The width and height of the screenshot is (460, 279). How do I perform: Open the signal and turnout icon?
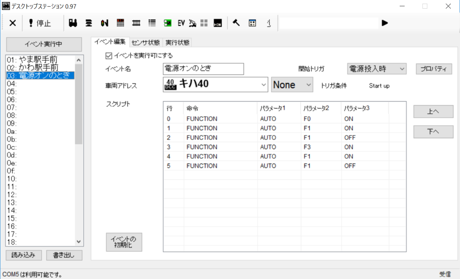104,23
